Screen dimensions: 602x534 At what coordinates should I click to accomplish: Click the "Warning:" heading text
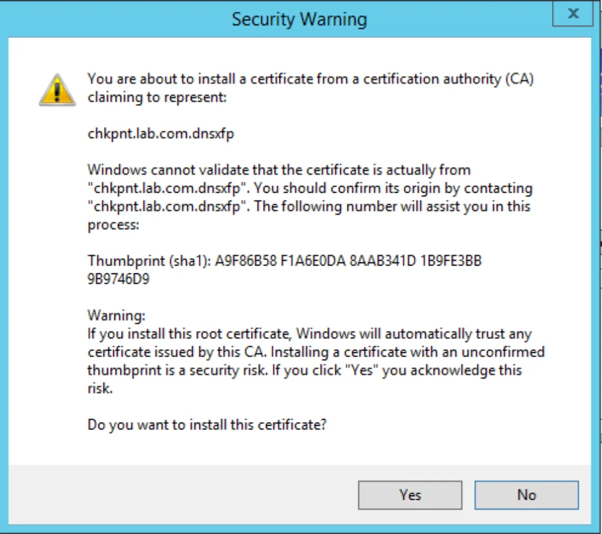(x=116, y=316)
